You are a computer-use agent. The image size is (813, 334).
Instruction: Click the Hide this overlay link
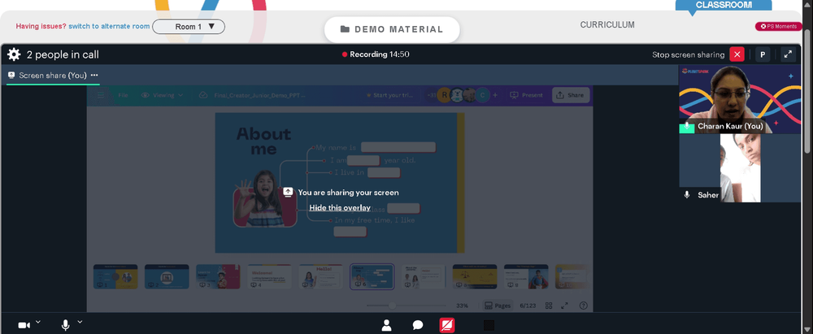tap(340, 208)
